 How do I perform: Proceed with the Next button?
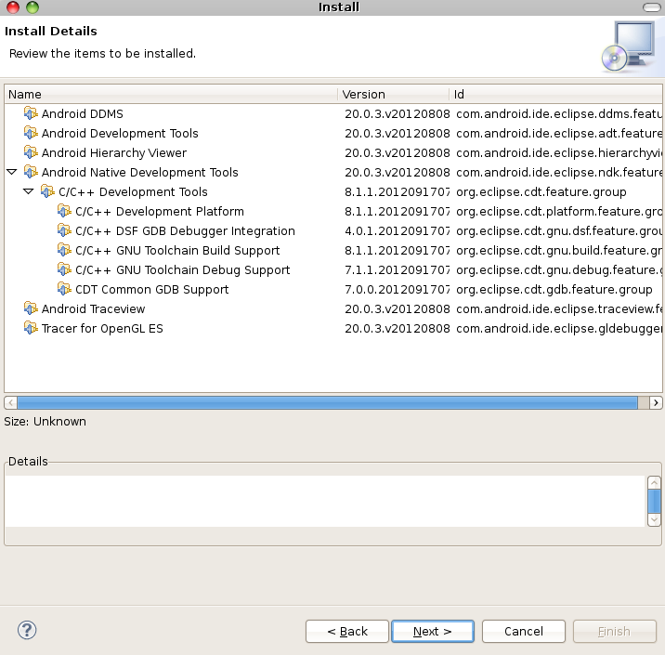click(433, 631)
